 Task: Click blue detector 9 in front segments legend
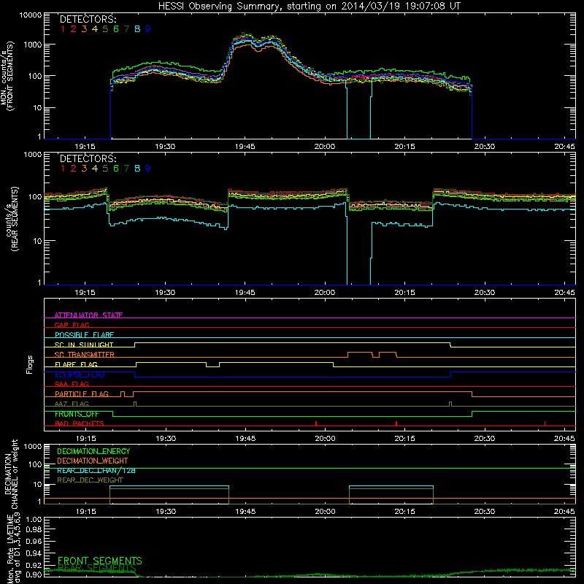click(x=148, y=28)
